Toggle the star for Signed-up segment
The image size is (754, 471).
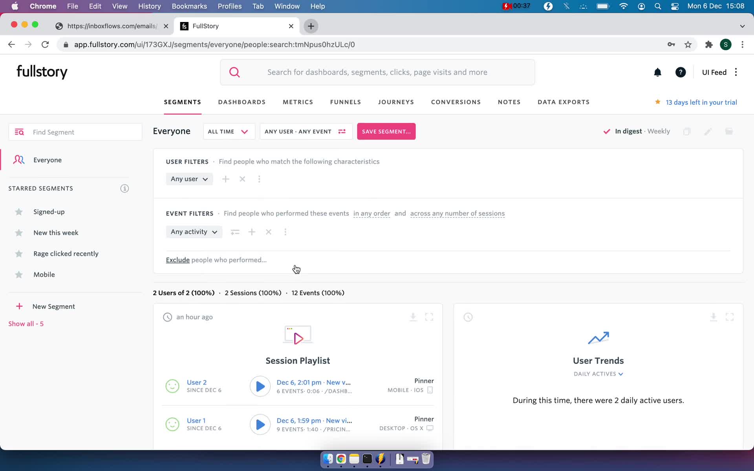pos(19,212)
